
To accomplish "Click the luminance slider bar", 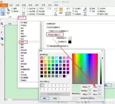I will click(101, 69).
